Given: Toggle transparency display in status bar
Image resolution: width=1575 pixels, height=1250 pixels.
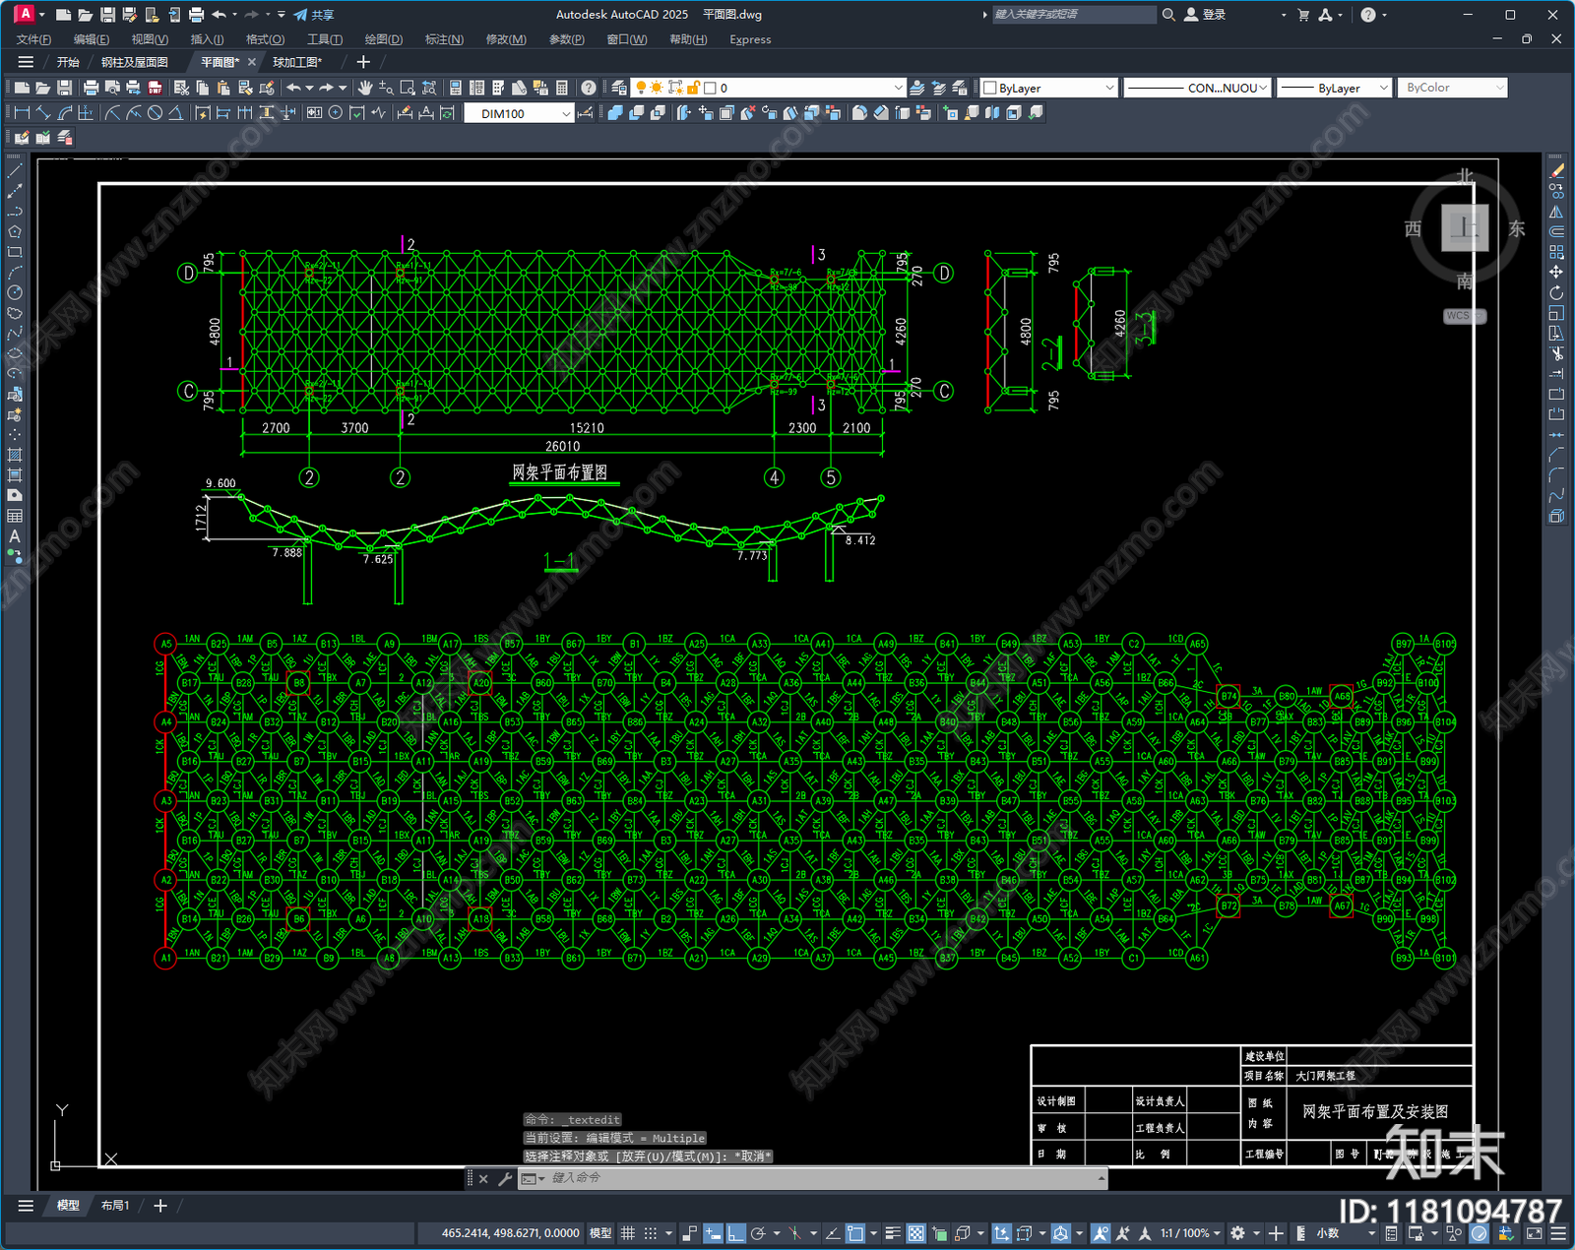Looking at the screenshot, I should pos(915,1233).
